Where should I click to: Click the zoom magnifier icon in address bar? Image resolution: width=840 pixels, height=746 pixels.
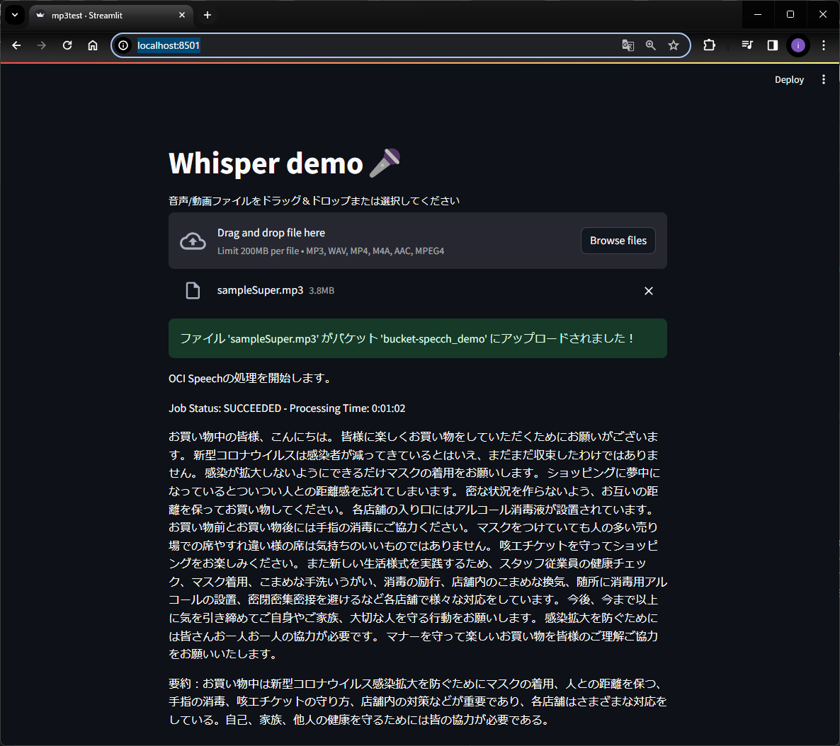tap(650, 45)
